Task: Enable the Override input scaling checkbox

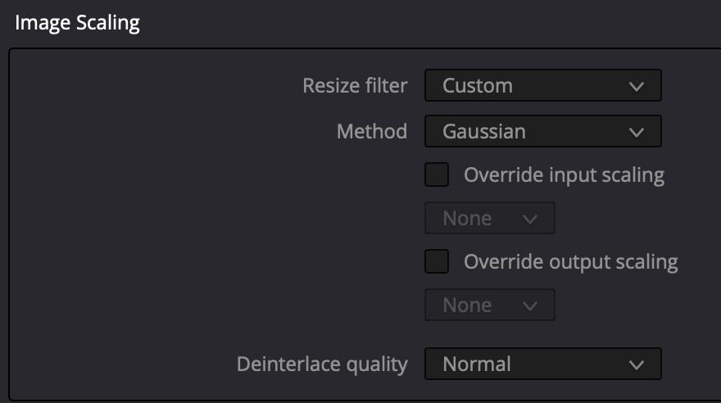Action: [437, 174]
